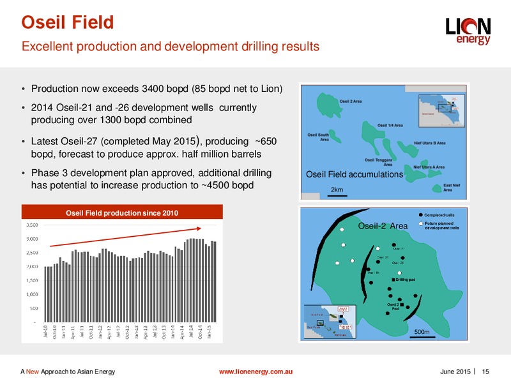Click the red trend arrow's head in the production chart
The height and width of the screenshot is (383, 511).
click(x=199, y=229)
